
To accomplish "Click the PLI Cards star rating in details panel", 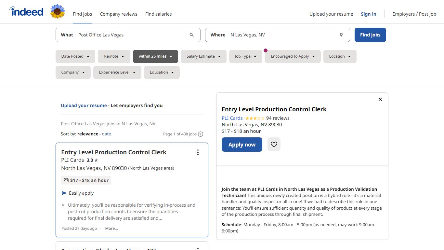I will [x=255, y=118].
